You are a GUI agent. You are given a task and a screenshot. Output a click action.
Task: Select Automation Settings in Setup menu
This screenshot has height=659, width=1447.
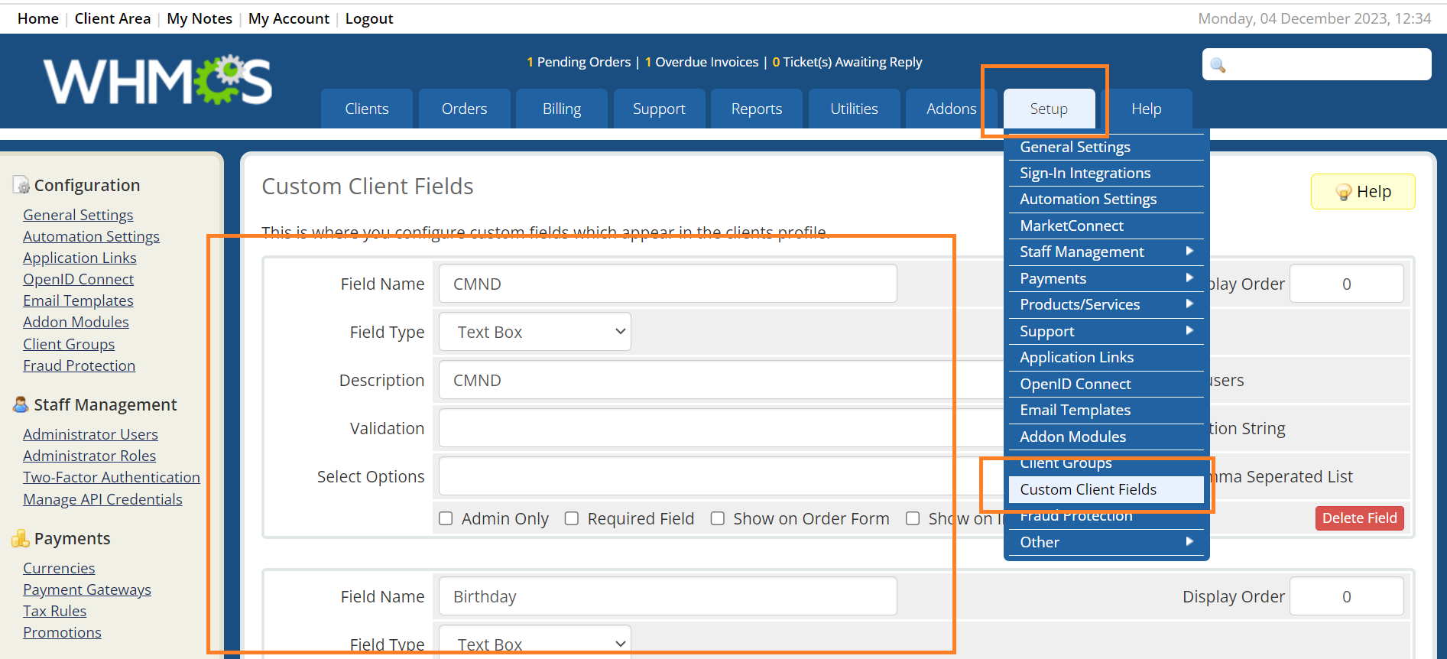click(x=1106, y=199)
